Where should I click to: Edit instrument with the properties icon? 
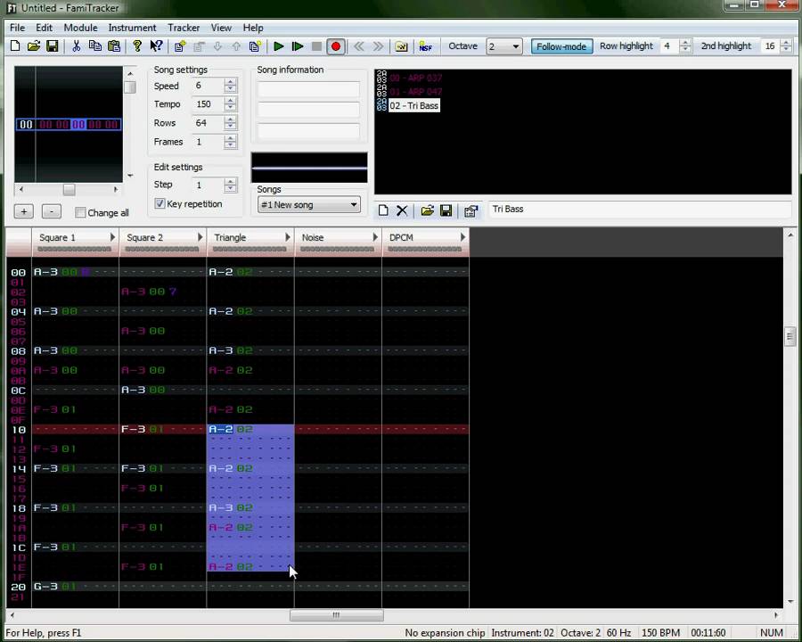tap(471, 210)
